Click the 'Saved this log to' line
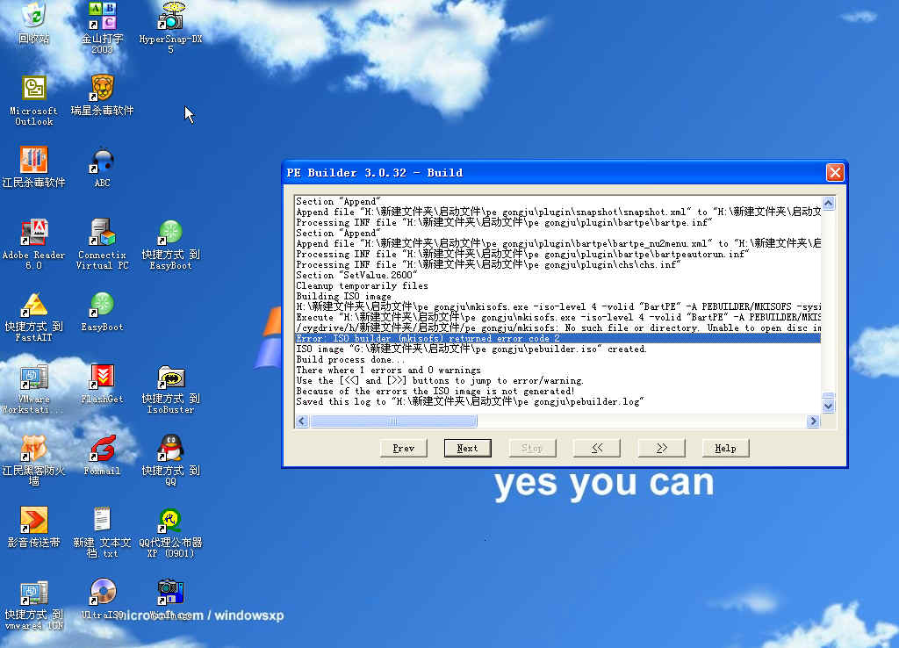The width and height of the screenshot is (899, 648). click(471, 401)
